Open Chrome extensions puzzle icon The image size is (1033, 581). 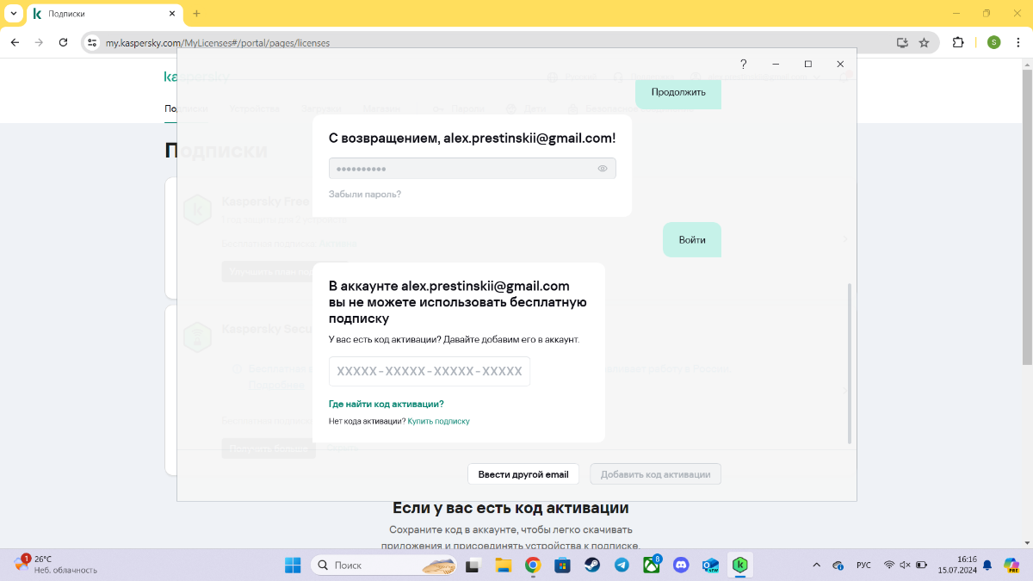click(x=958, y=42)
